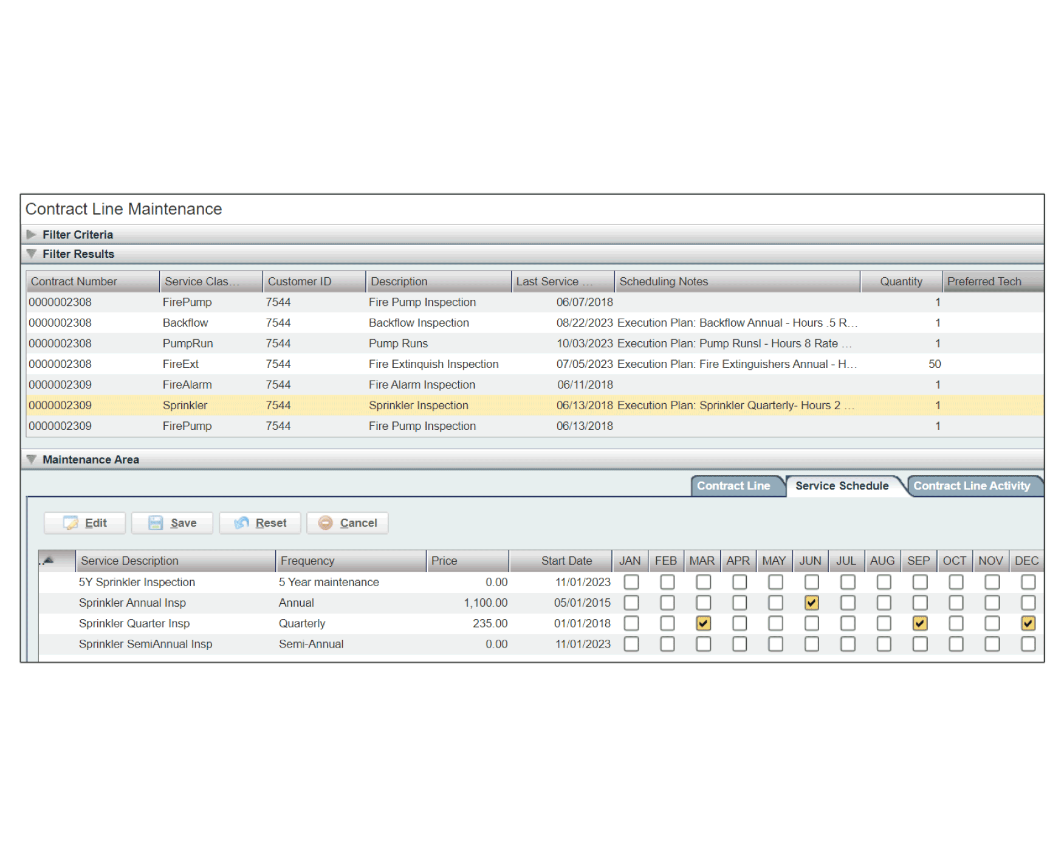The image size is (1064, 855).
Task: Collapse the Filter Results section
Action: [32, 254]
